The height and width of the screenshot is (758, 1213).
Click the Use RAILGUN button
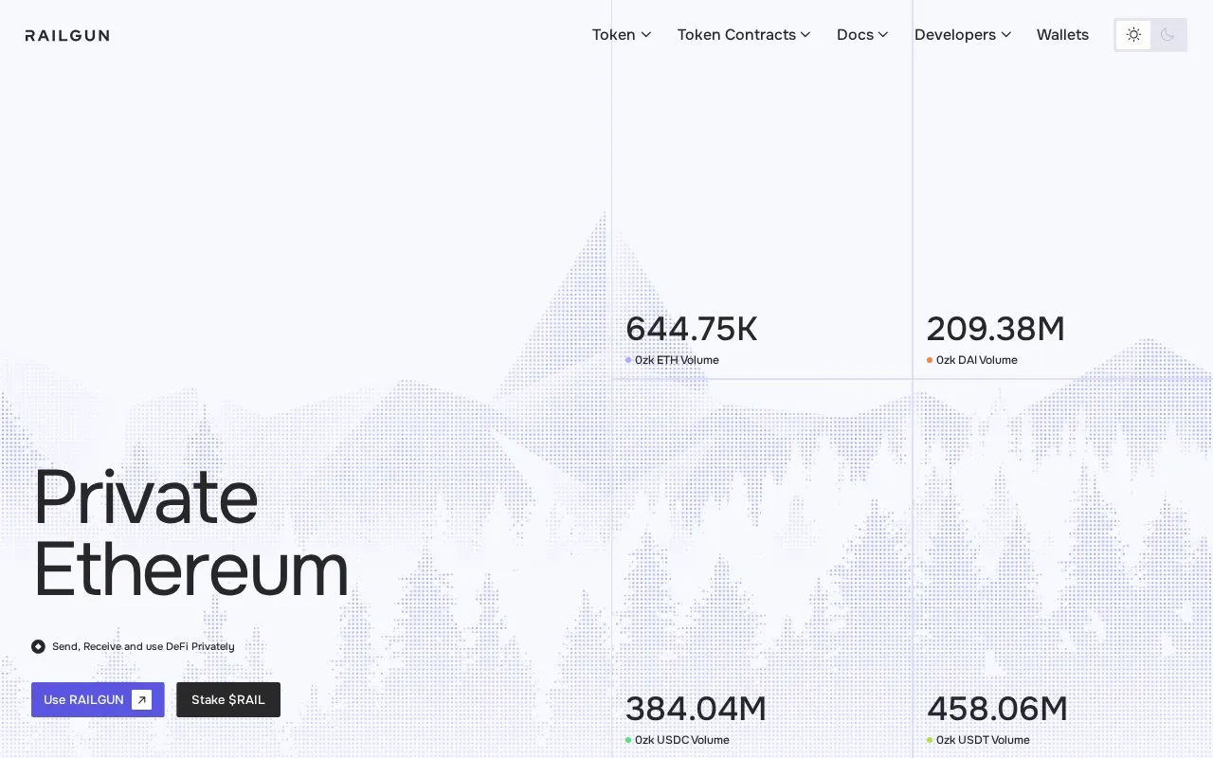click(98, 699)
